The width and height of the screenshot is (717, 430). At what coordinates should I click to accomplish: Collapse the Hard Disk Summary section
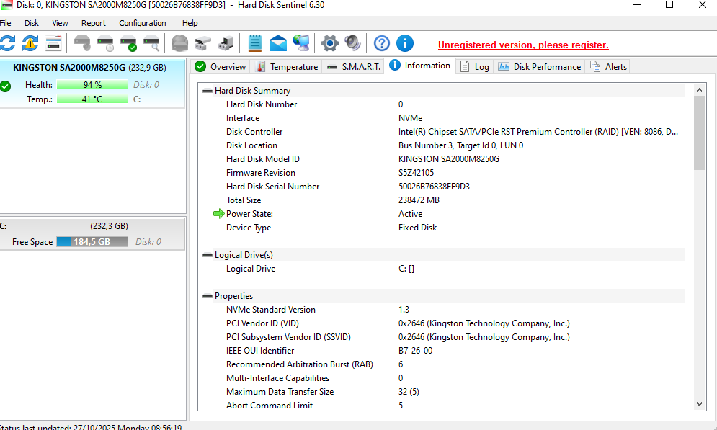208,91
